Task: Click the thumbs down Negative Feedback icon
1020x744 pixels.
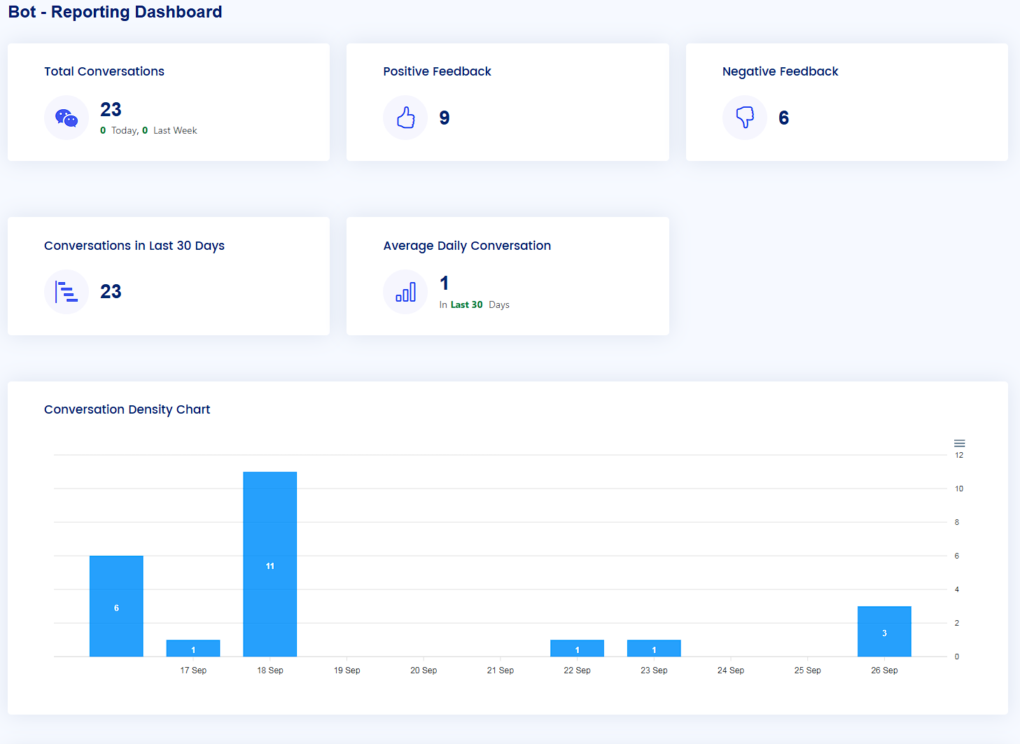Action: [745, 118]
